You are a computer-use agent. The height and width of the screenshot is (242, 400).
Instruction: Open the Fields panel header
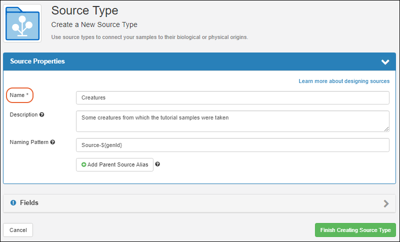coord(199,203)
